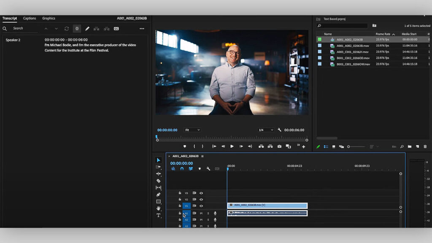Screen dimensions: 432x243
Task: Open Timeline Display Settings wrench
Action: click(208, 169)
